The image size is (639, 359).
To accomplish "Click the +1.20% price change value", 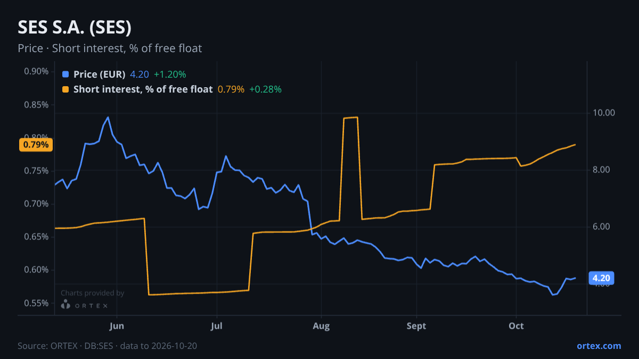I will tap(170, 74).
